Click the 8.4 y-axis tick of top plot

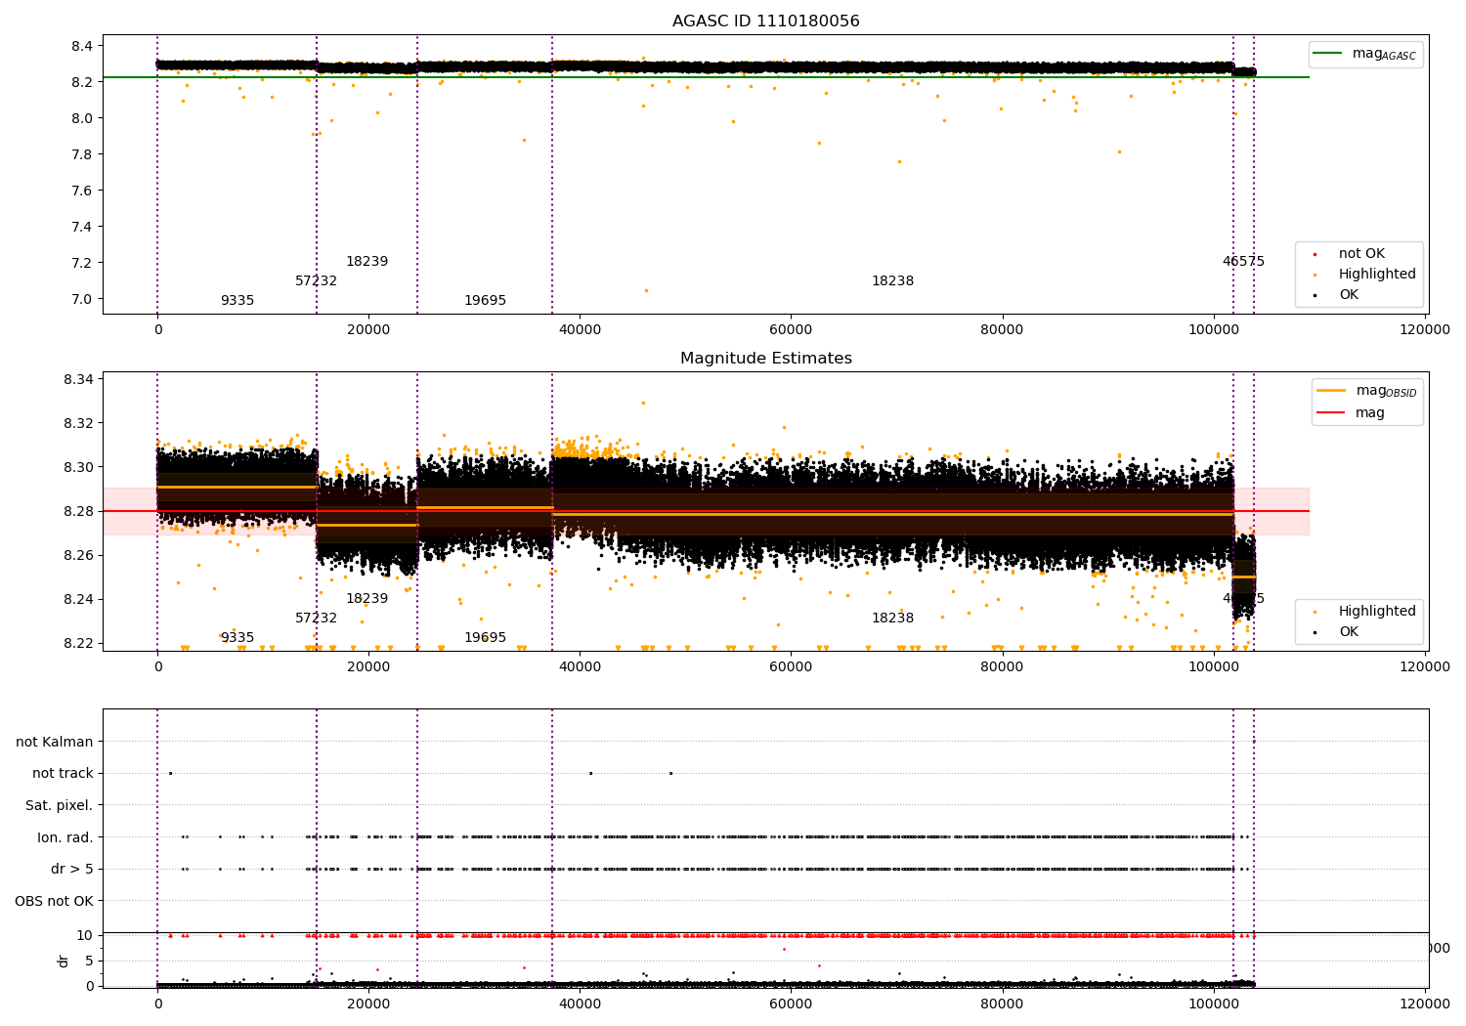(x=82, y=46)
